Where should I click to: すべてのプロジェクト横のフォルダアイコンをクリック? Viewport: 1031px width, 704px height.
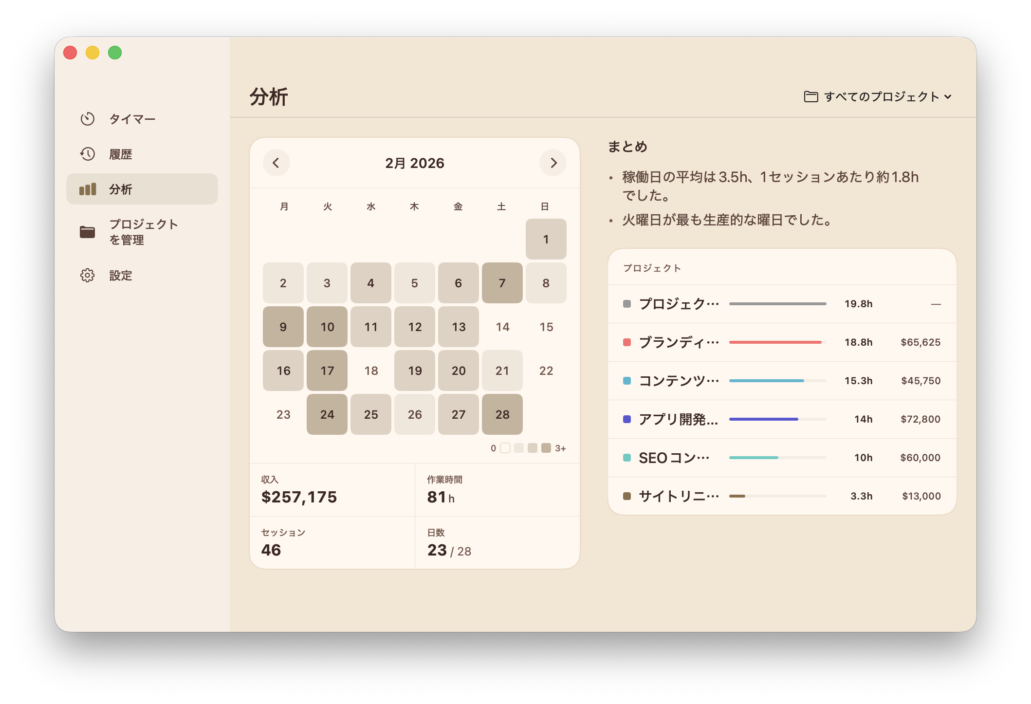click(x=810, y=96)
